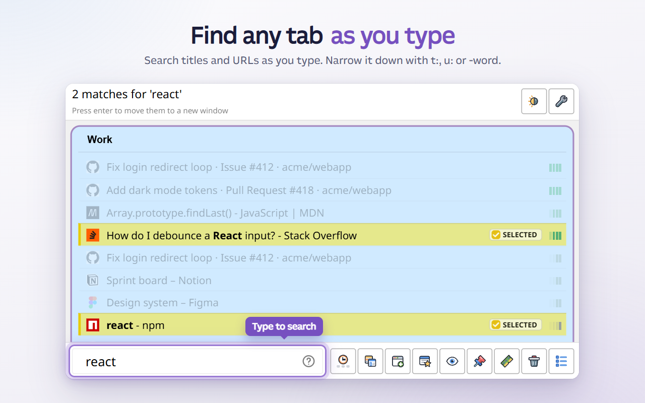Image resolution: width=645 pixels, height=403 pixels.
Task: Click memory bars on Pull Request #418 row
Action: point(555,190)
